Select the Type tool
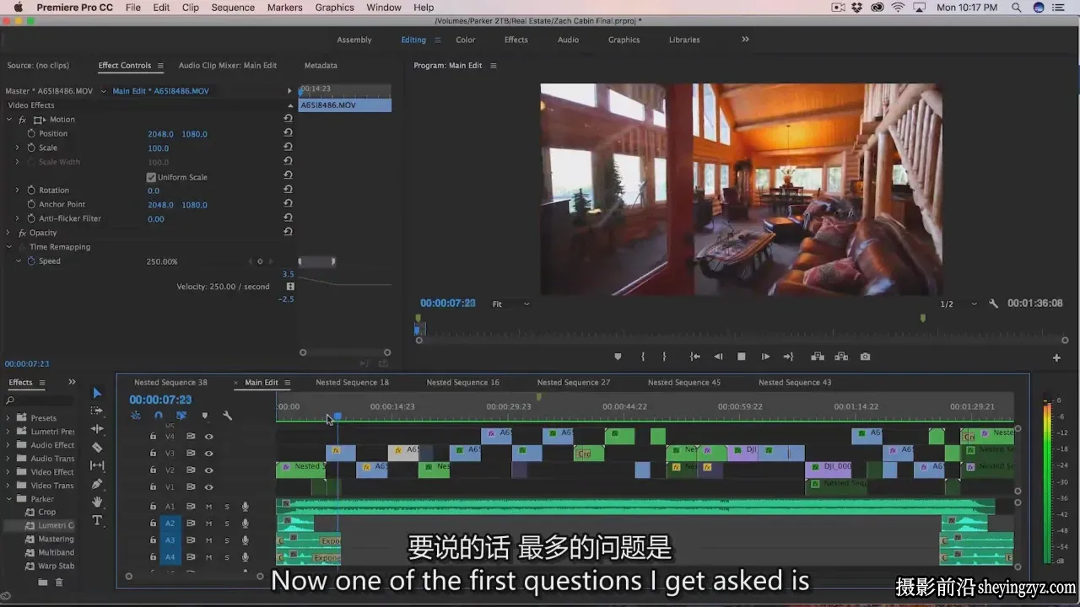Screen dimensions: 1080x607 97,520
